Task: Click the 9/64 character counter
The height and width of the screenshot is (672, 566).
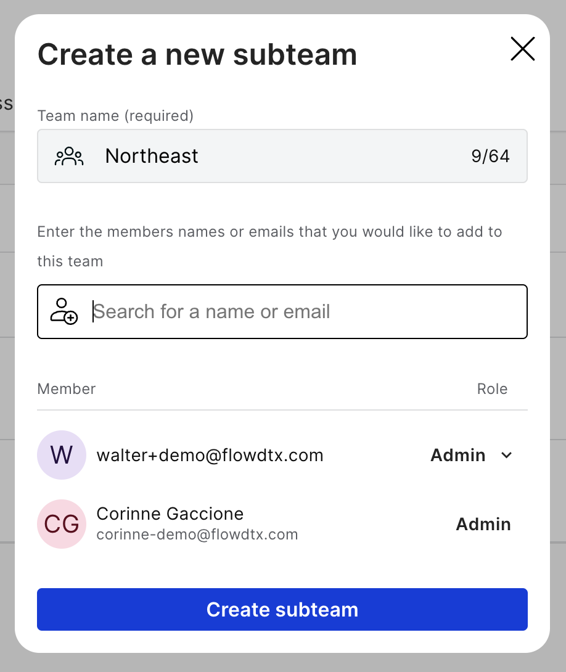Action: [x=491, y=156]
